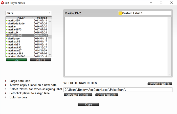The height and width of the screenshot is (114, 177).
Task: Select player markkolk in the list
Action: [x=27, y=32]
